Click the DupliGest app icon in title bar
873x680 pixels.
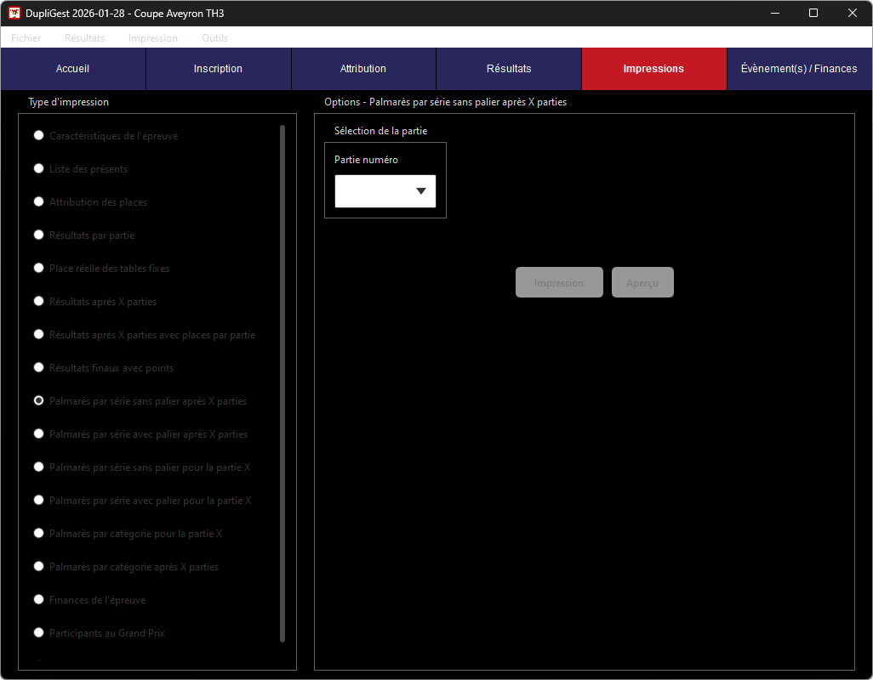point(14,14)
